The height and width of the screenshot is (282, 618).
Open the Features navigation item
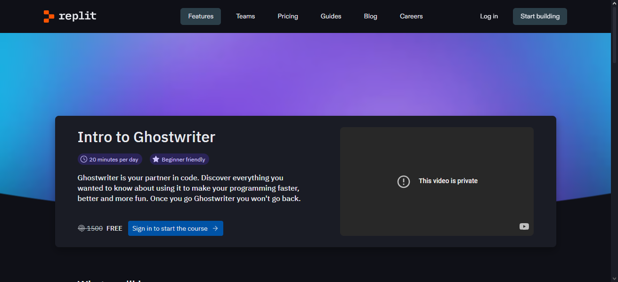point(201,16)
